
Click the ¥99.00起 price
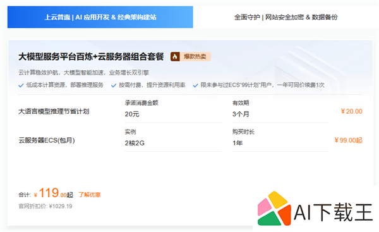(348, 140)
